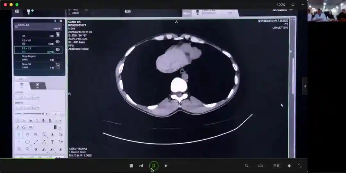This screenshot has height=173, width=346.
Task: Skip to the next video segment
Action: tap(166, 166)
